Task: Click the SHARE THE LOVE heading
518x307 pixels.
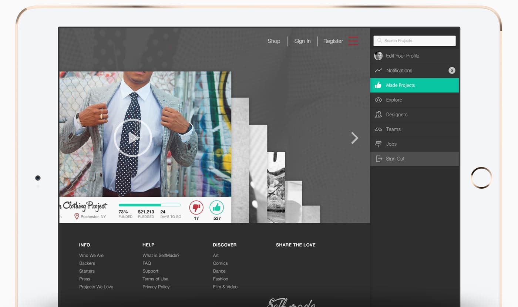Action: 296,245
